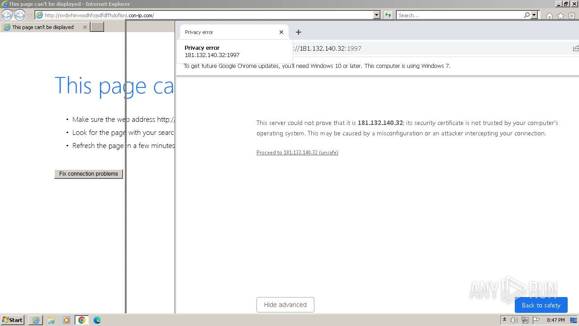The image size is (579, 326).
Task: Close the 'This page can't be displayed' tab
Action: coord(85,27)
